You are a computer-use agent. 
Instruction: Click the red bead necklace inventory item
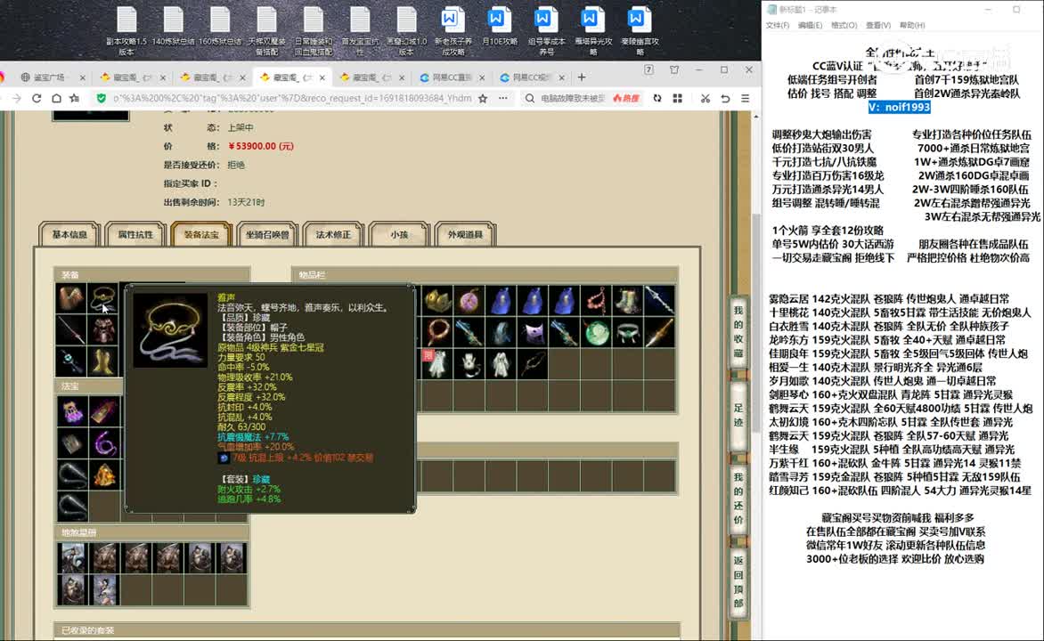coord(596,300)
